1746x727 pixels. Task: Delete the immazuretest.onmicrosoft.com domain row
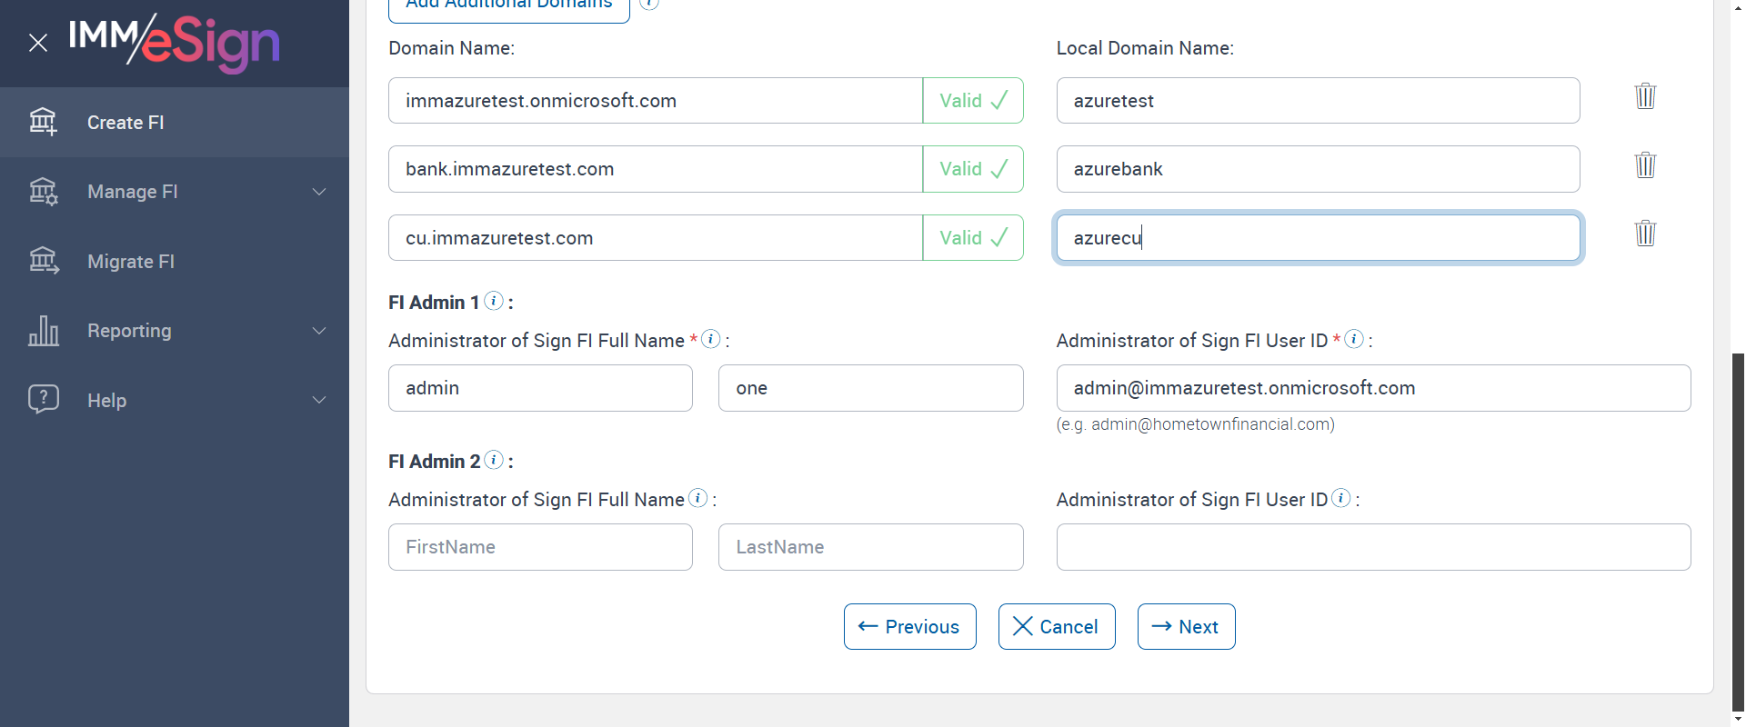(1645, 96)
